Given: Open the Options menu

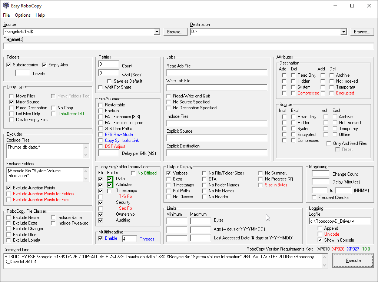Looking at the screenshot, I should click(23, 15).
